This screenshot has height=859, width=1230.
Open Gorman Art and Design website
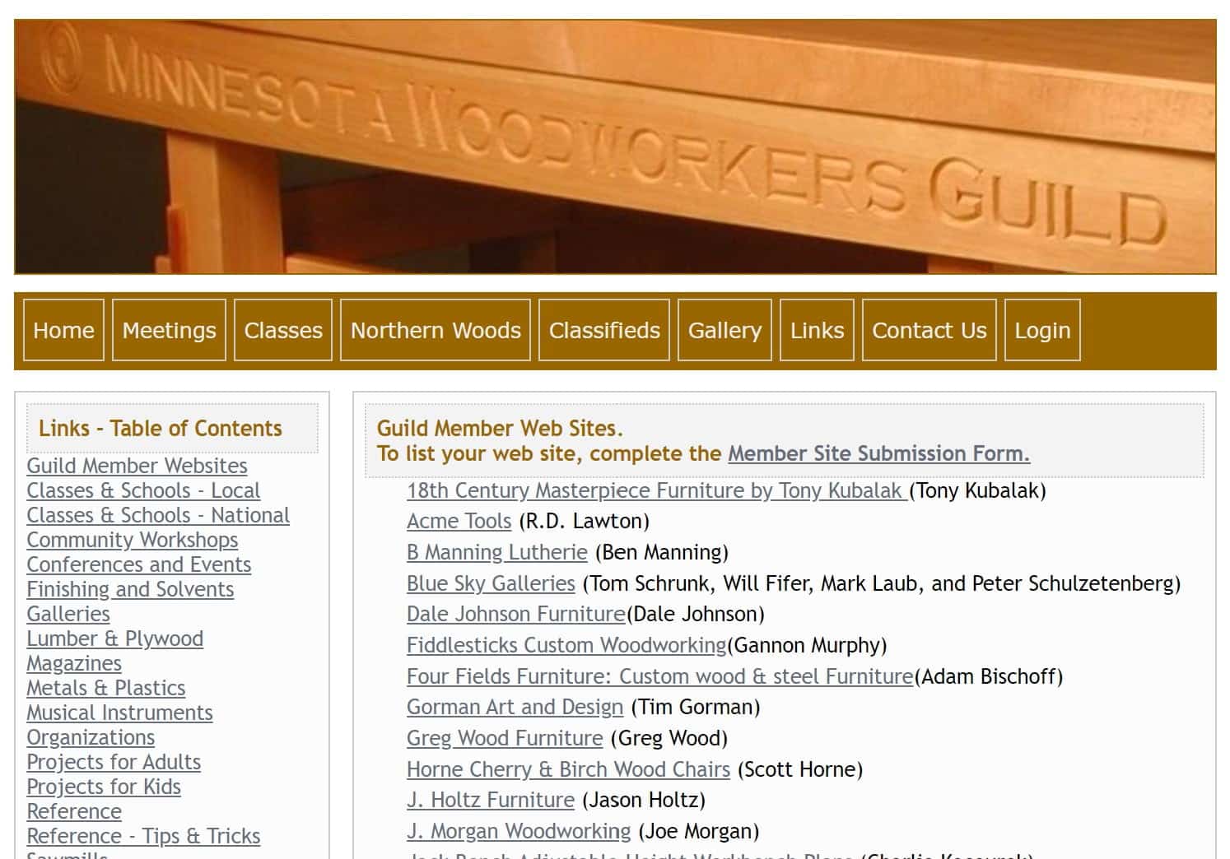coord(514,707)
